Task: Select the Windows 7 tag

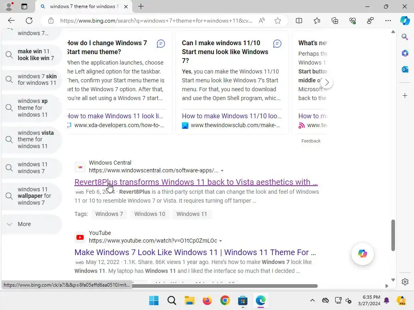Action: pyautogui.click(x=109, y=214)
